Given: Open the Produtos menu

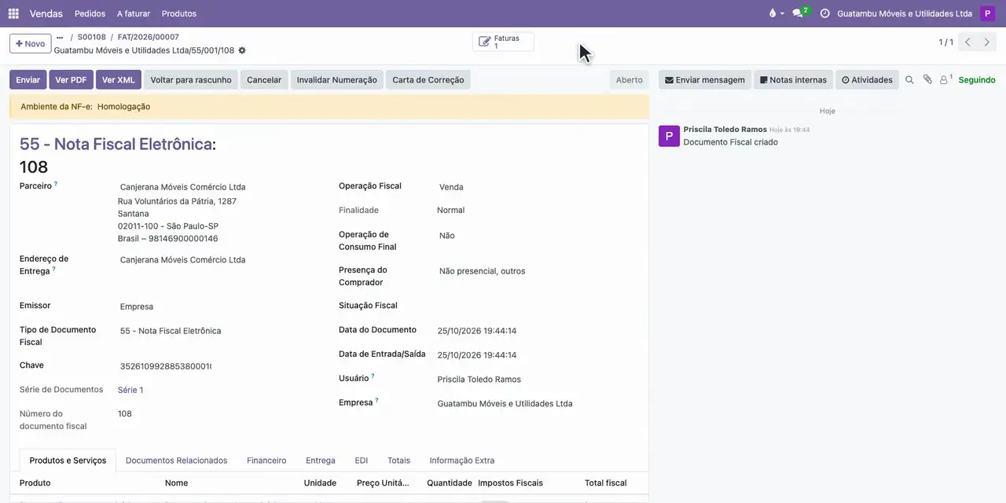Looking at the screenshot, I should coord(179,13).
